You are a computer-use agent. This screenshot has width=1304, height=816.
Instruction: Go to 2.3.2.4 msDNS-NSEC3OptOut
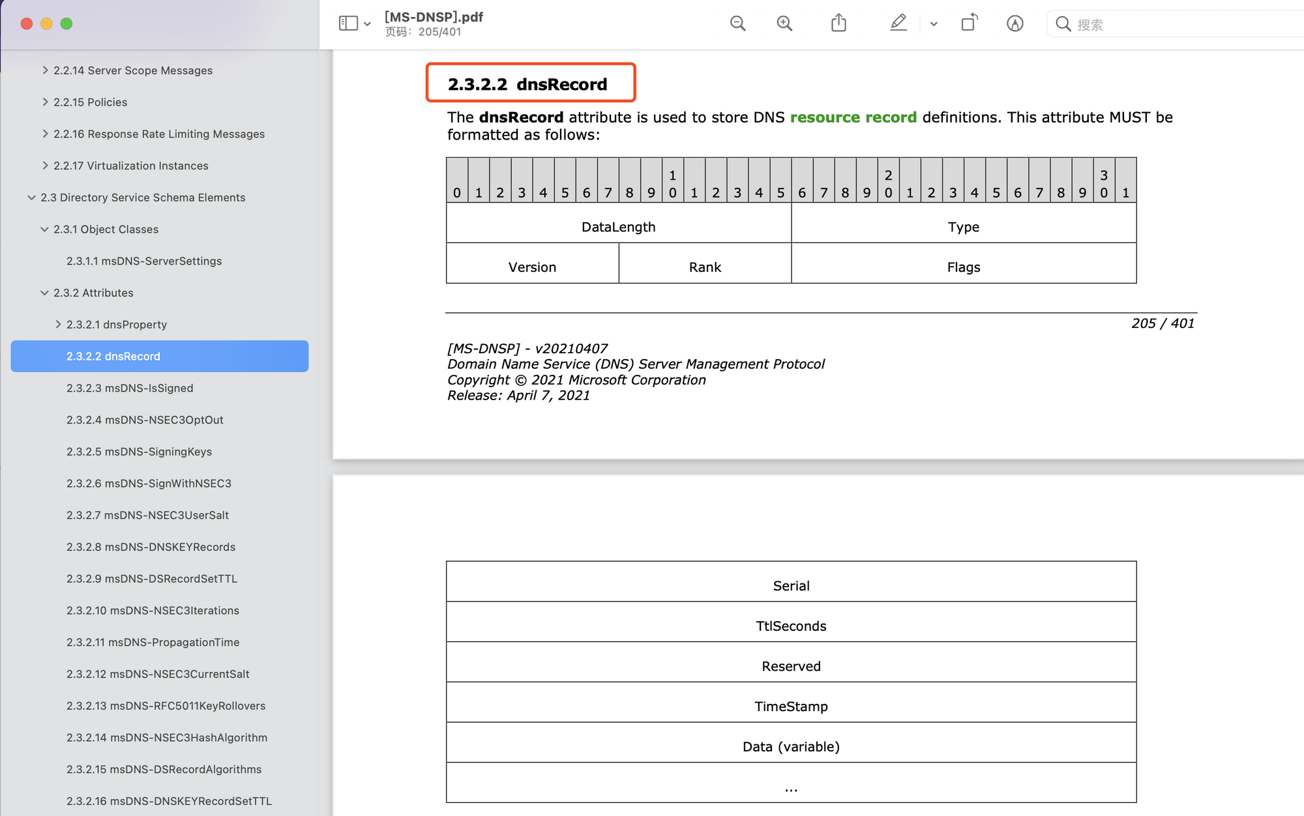145,420
